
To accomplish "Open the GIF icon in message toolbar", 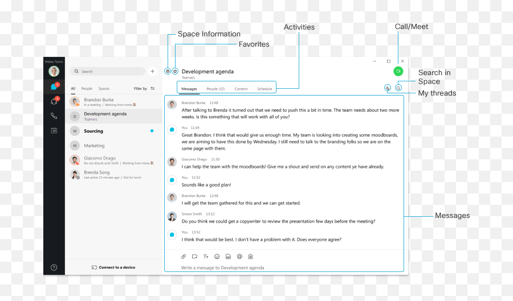I will coord(229,257).
